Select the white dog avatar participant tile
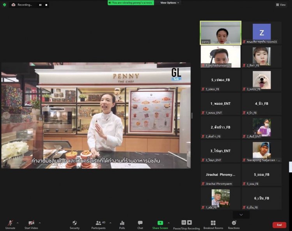 pos(262,80)
